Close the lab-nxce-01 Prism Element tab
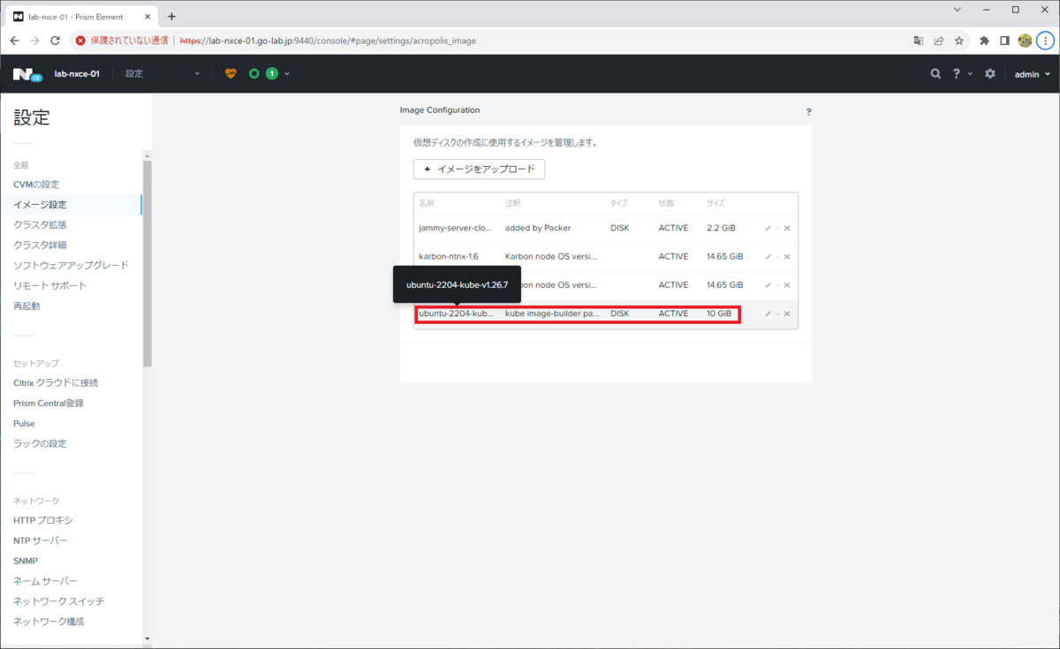Viewport: 1060px width, 649px height. (148, 17)
